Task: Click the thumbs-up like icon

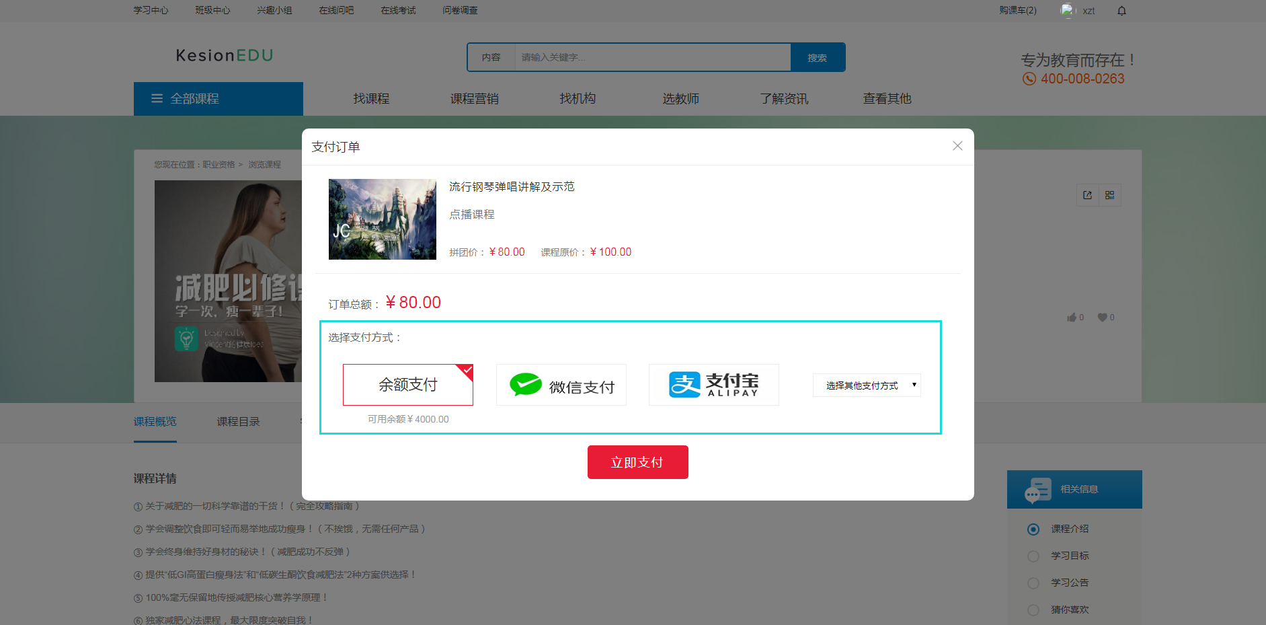Action: pyautogui.click(x=1072, y=317)
